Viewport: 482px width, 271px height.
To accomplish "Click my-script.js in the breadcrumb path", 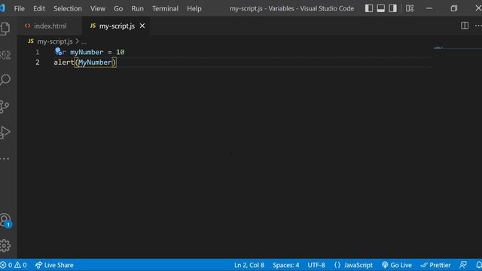I will click(x=55, y=41).
